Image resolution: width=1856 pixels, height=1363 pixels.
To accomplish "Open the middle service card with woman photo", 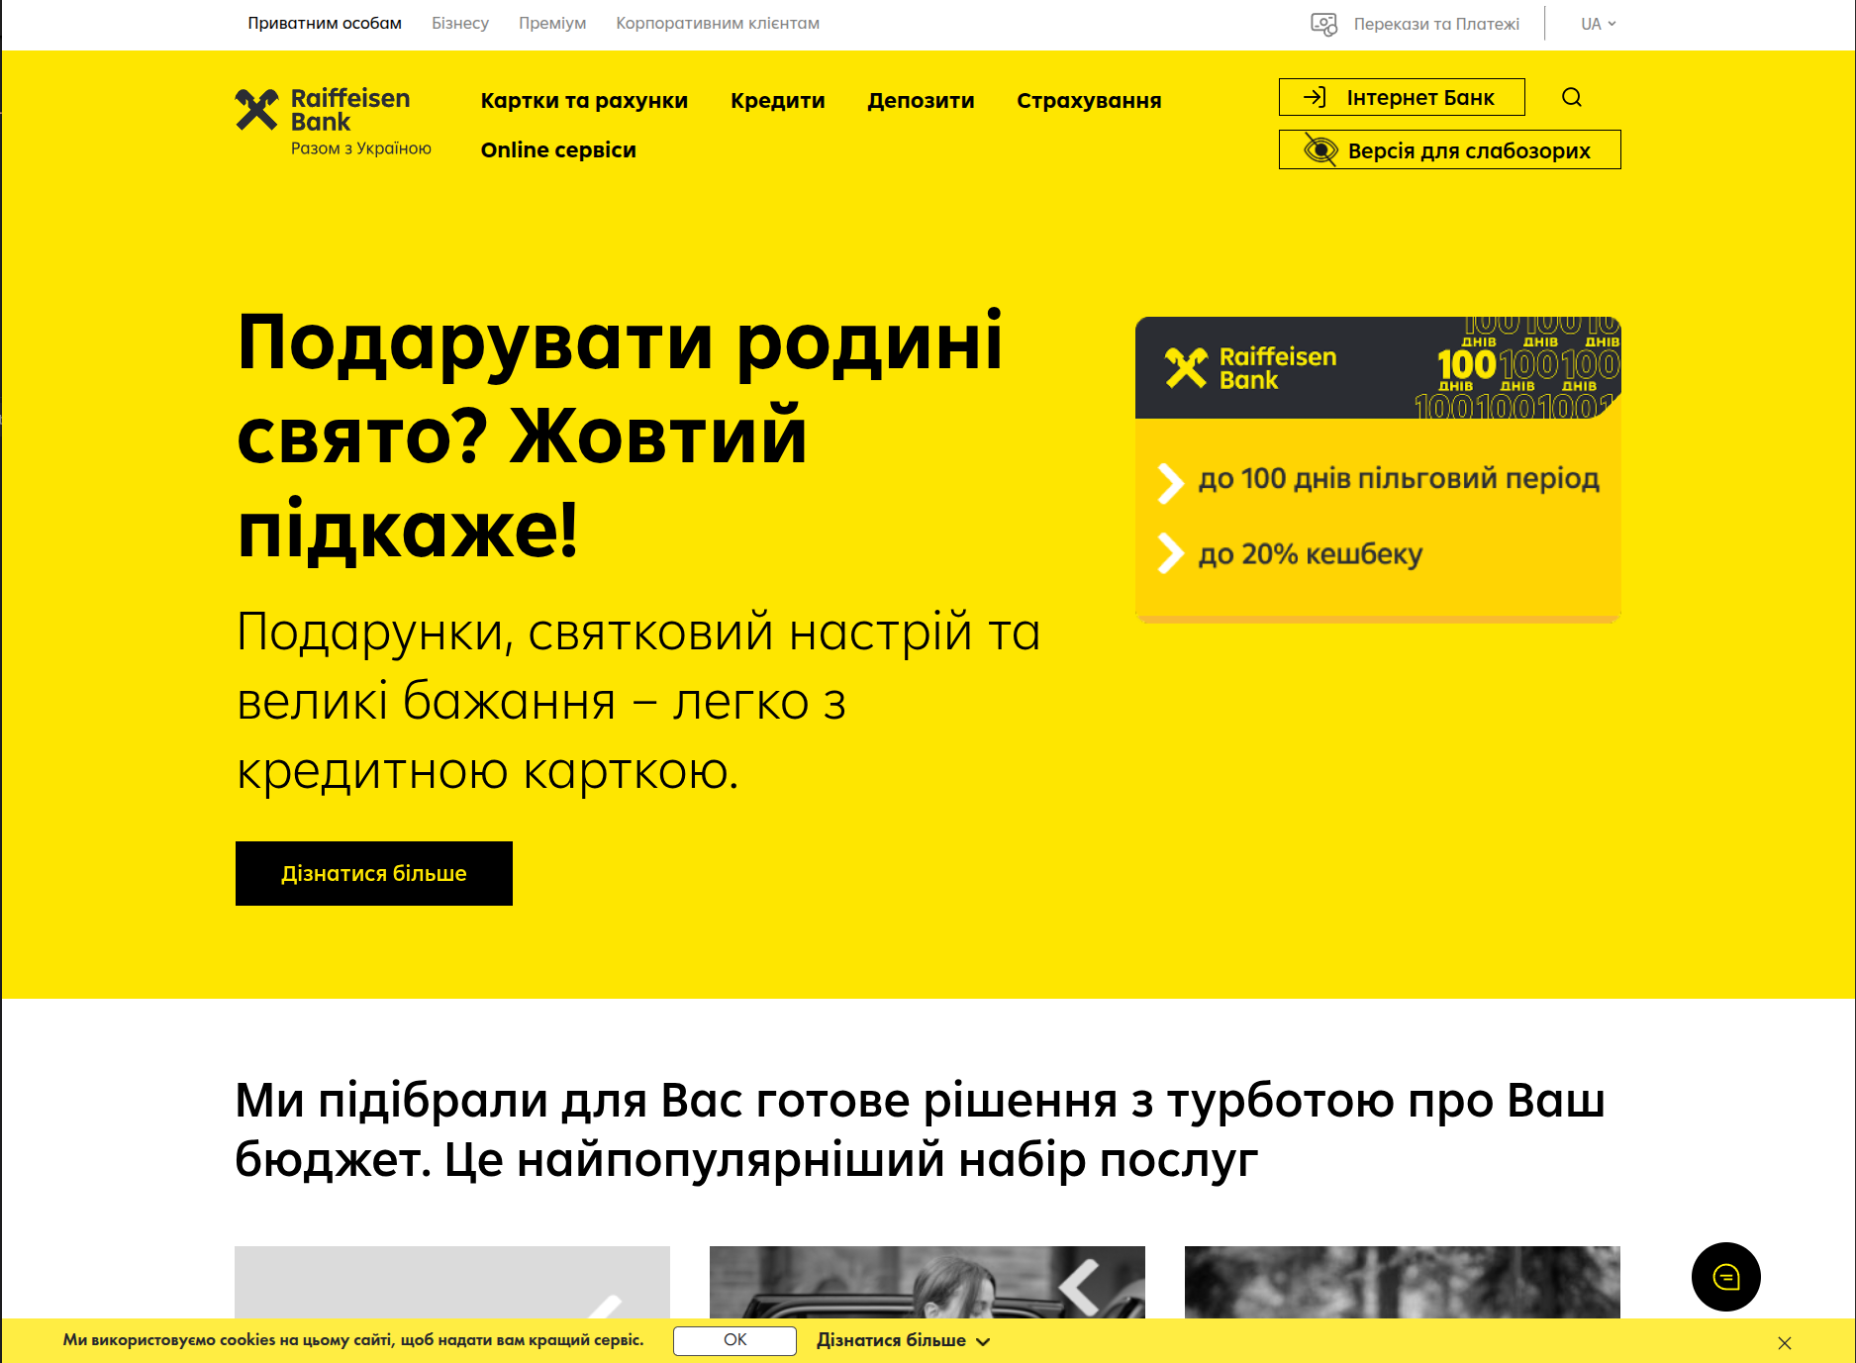I will (928, 1282).
